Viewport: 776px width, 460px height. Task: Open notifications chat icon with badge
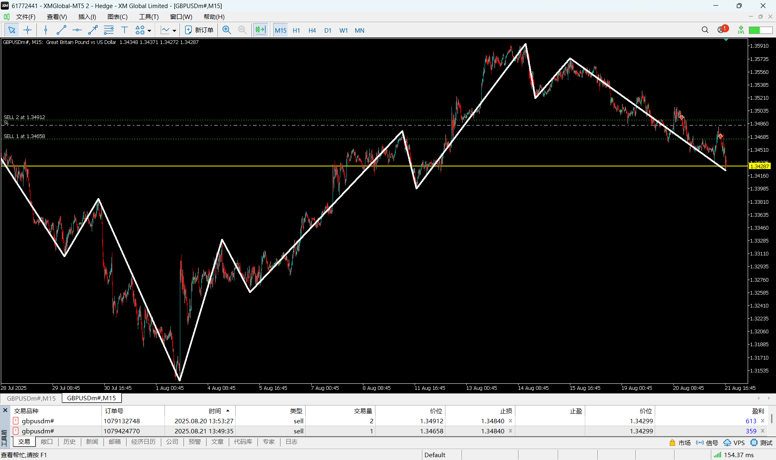pyautogui.click(x=723, y=29)
